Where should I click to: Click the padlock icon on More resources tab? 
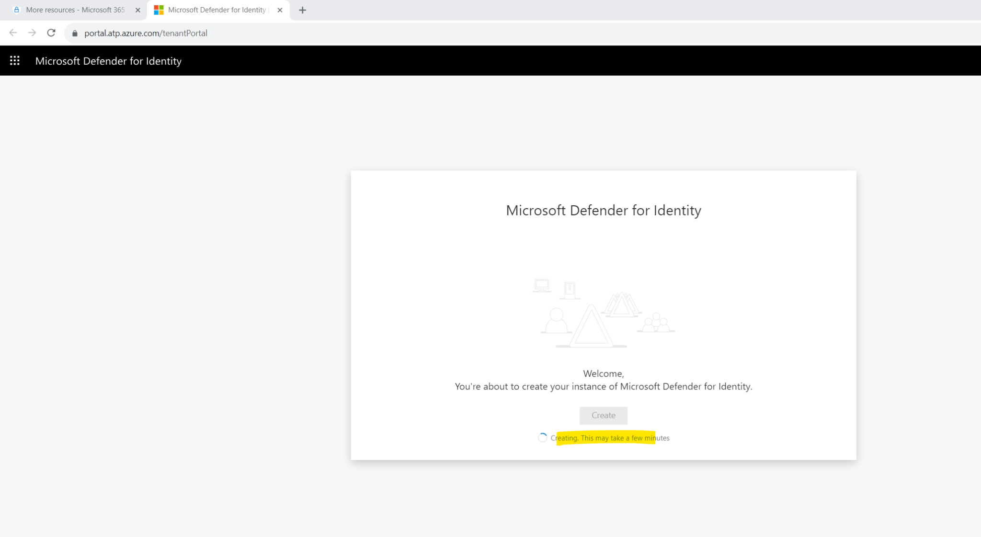[x=16, y=10]
